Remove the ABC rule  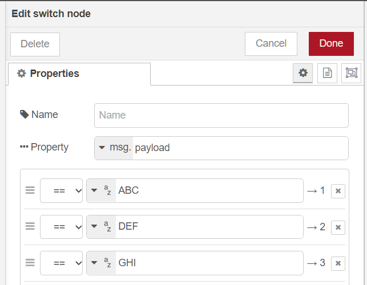pos(338,191)
